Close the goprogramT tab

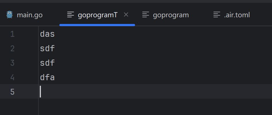126,14
